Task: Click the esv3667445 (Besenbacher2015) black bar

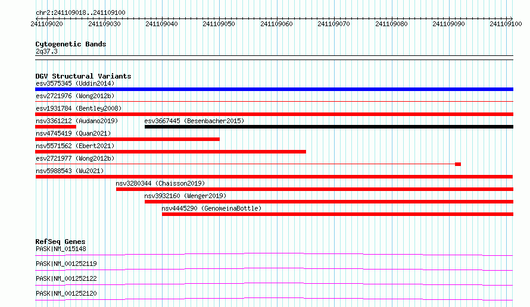Action: pos(329,127)
